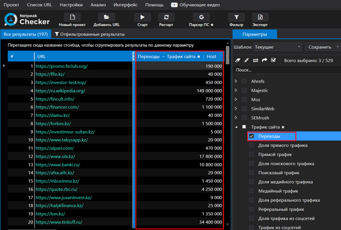Screen dimensions: 341x230
Task: Click the share arrow icon in parameters
Action: coord(264,60)
